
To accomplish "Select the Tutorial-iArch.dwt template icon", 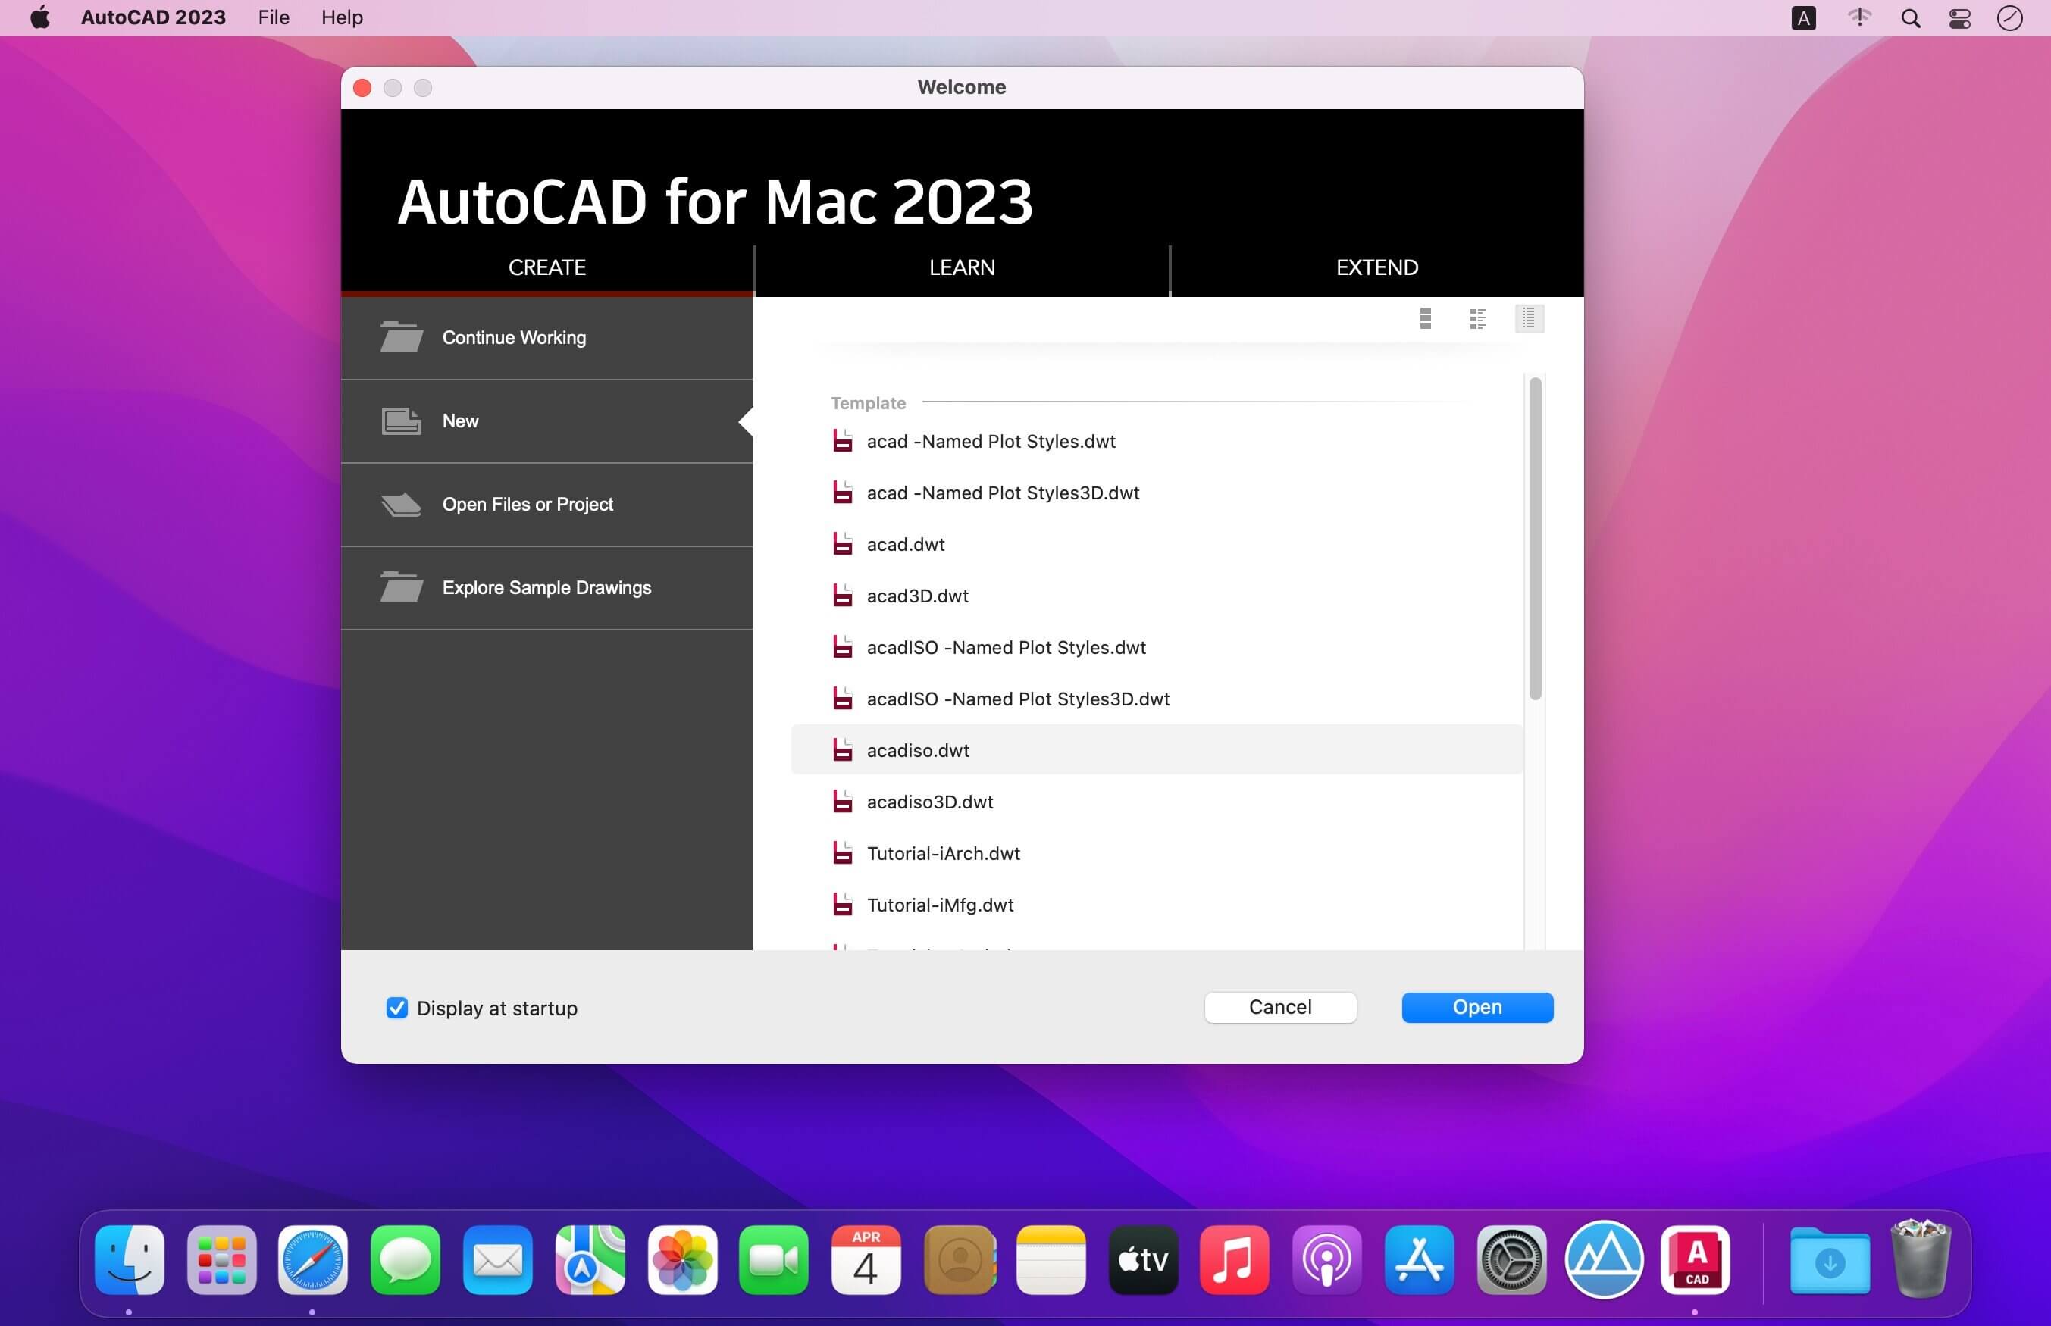I will 840,852.
